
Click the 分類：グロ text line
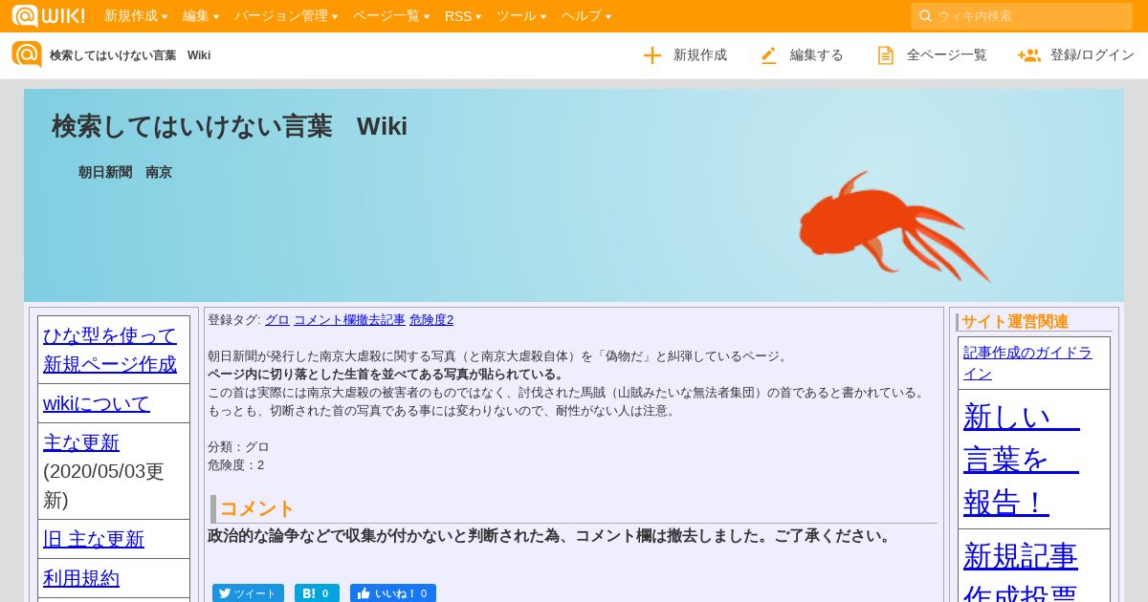click(x=238, y=447)
